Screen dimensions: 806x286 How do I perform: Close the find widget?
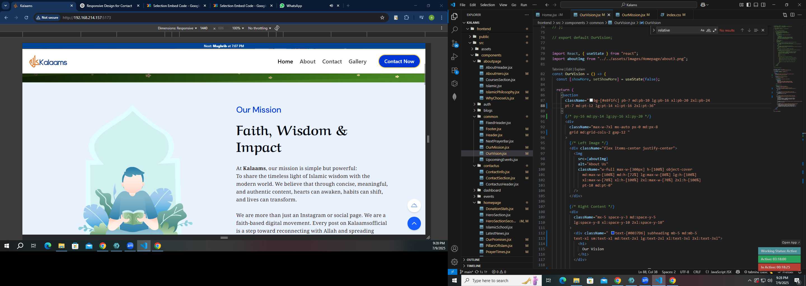[763, 30]
